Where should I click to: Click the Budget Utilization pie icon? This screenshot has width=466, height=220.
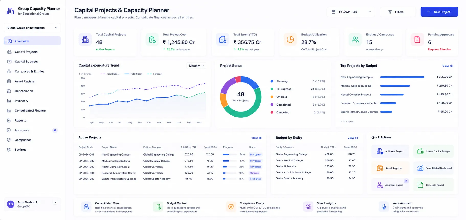click(290, 40)
